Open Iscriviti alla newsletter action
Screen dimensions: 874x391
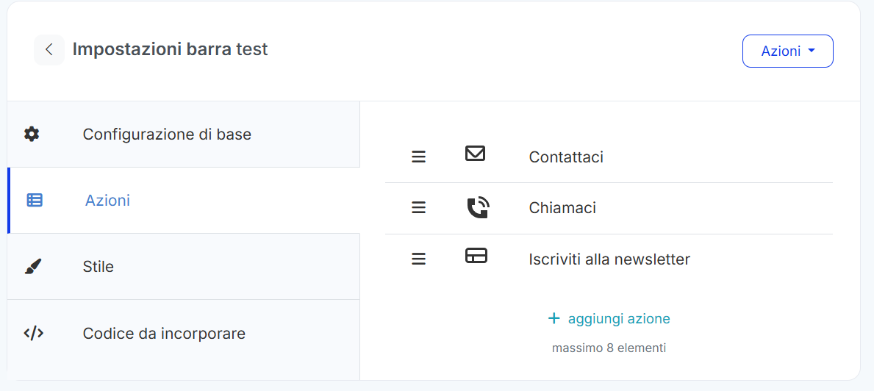coord(609,259)
